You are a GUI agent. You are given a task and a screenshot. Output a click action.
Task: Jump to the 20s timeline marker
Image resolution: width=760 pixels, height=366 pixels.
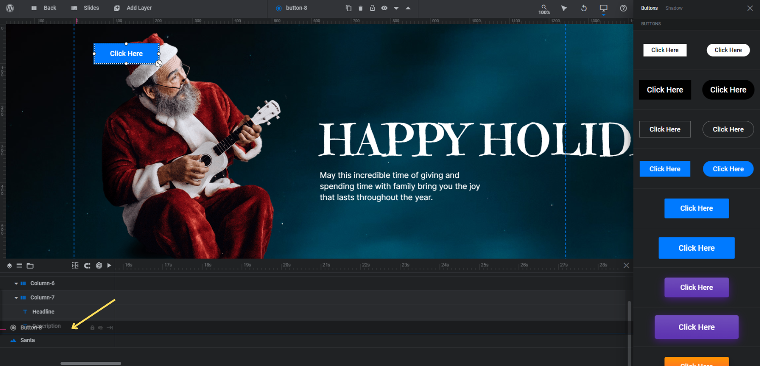pos(286,266)
